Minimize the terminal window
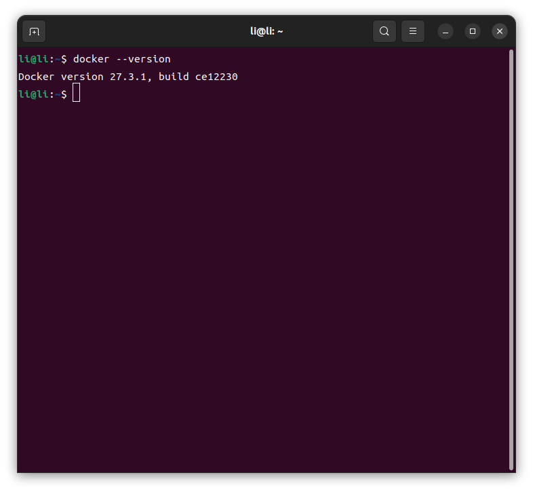The image size is (533, 492). click(446, 32)
